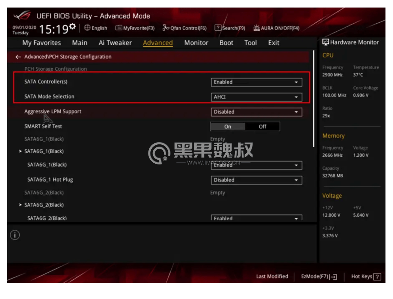Go to Monitor tab
The image size is (393, 299).
[196, 43]
